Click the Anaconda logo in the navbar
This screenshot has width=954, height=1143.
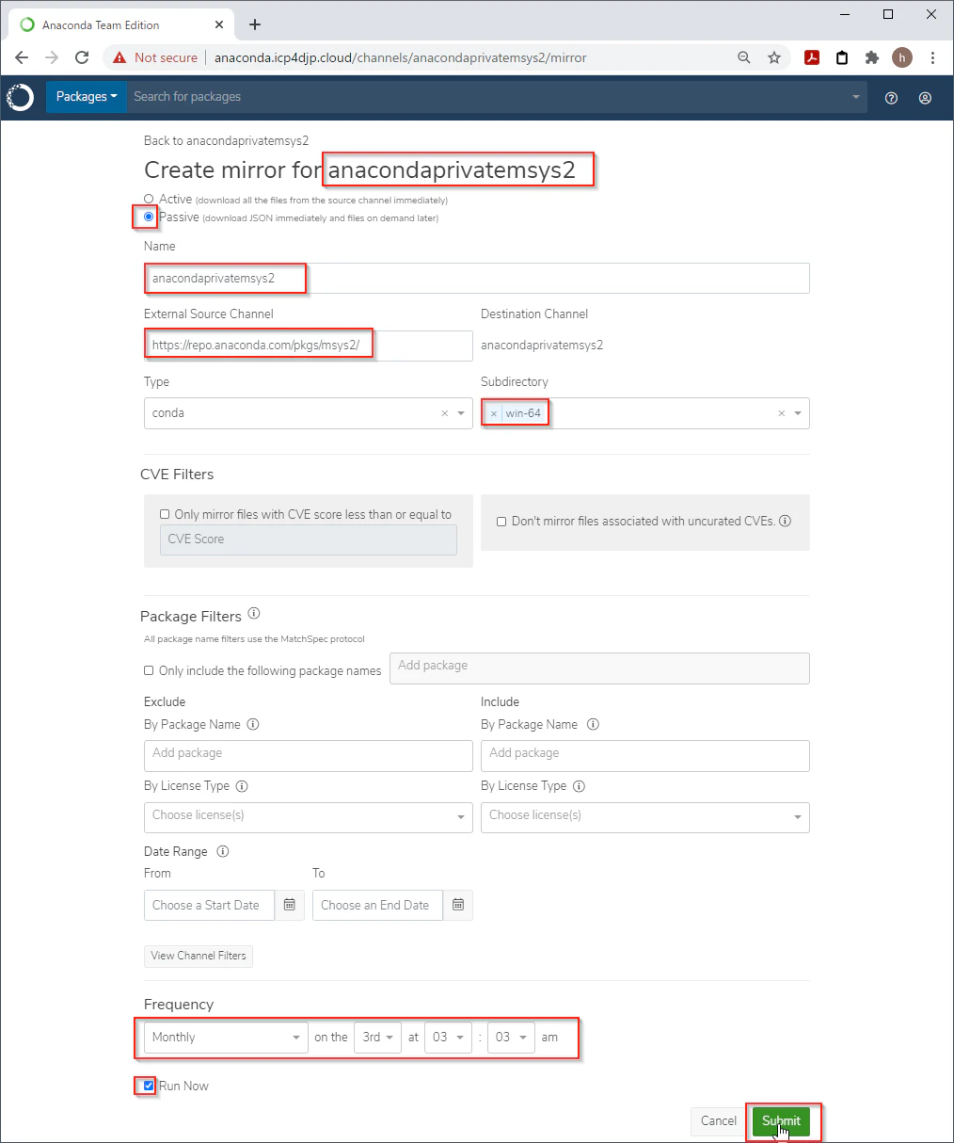21,97
